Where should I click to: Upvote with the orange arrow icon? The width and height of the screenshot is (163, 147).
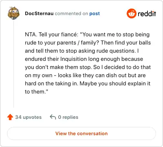pos(10,117)
